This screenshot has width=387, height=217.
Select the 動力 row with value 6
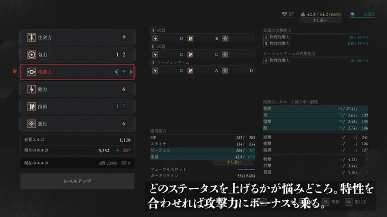tap(77, 89)
